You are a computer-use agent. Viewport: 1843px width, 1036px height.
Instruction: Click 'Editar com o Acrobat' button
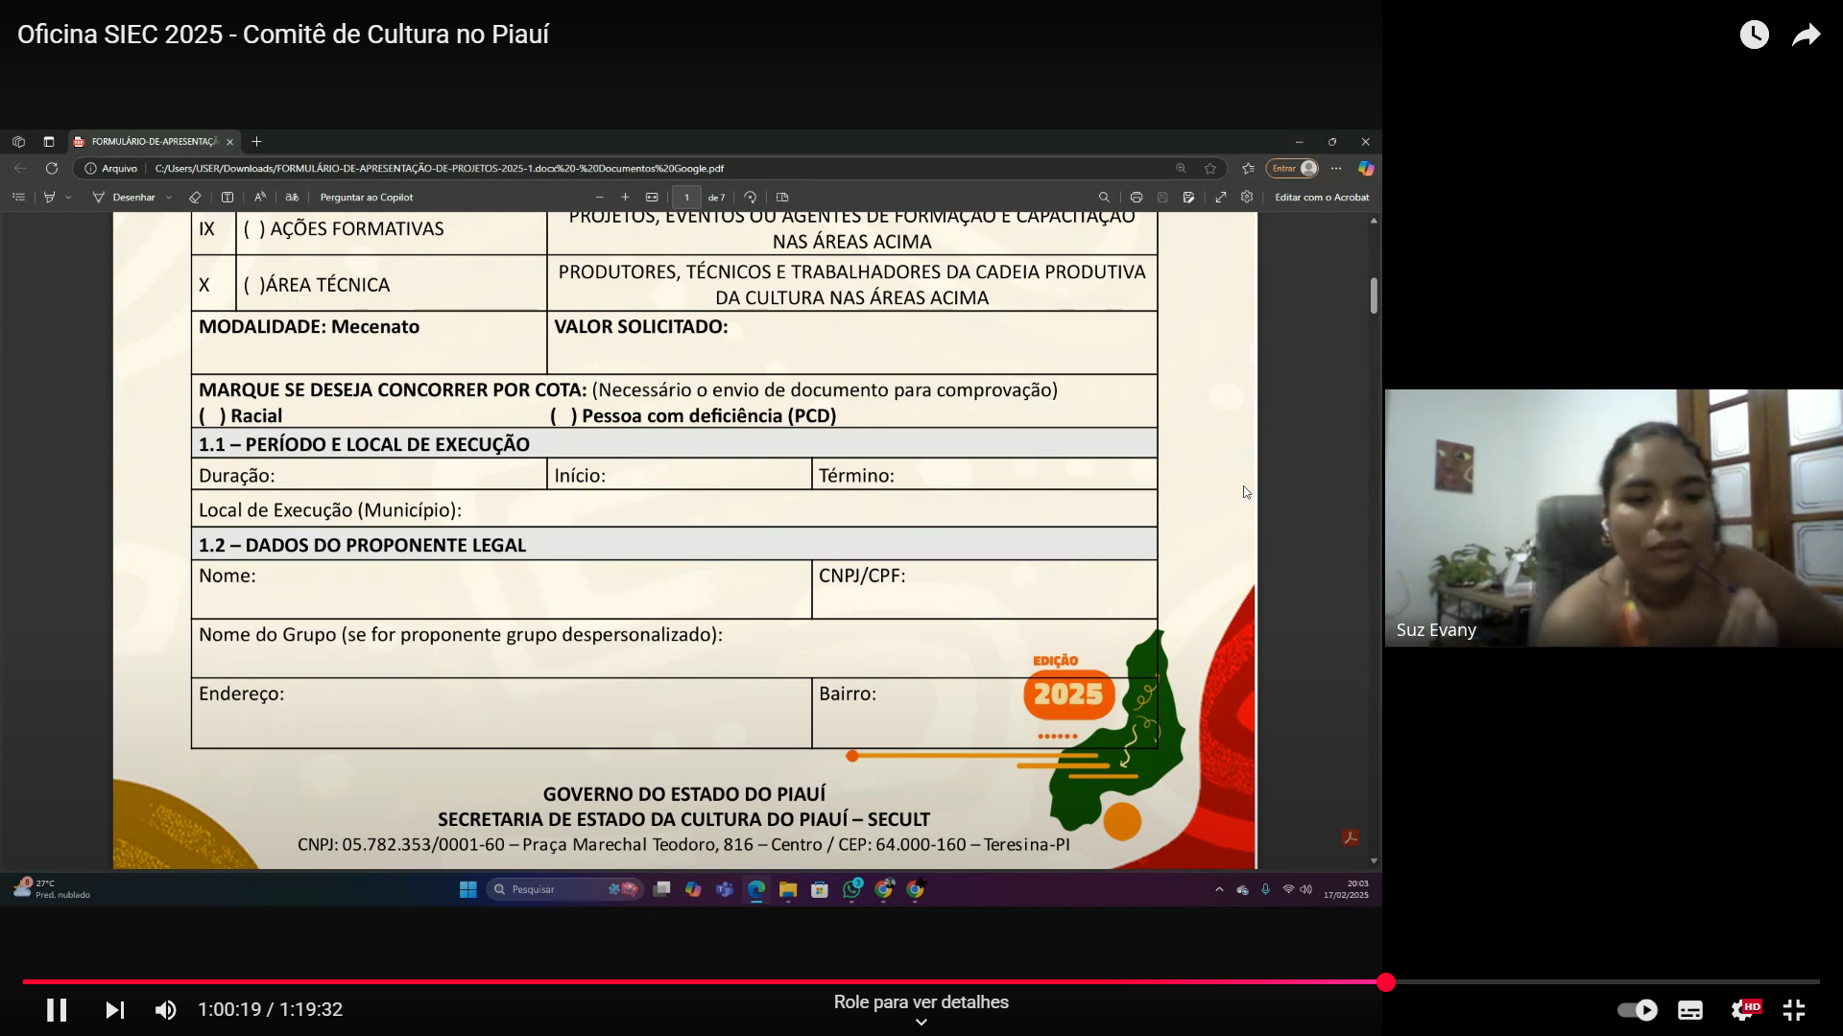click(x=1321, y=198)
